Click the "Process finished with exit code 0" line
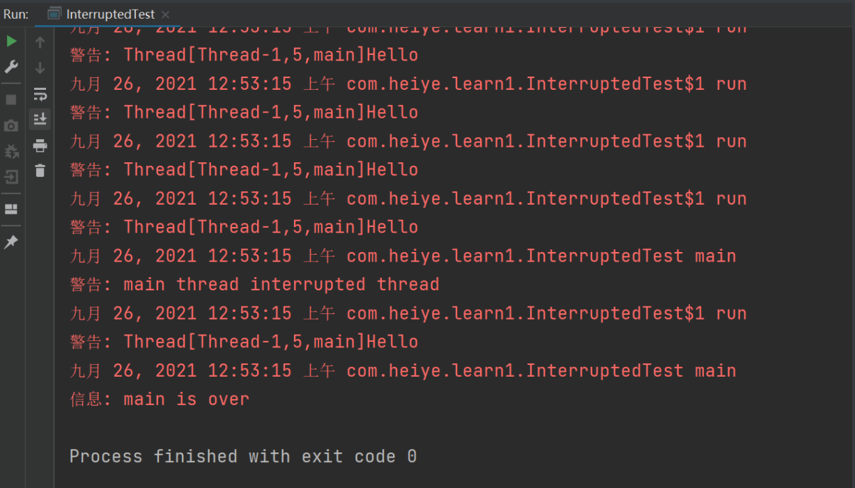855x488 pixels. coord(243,457)
